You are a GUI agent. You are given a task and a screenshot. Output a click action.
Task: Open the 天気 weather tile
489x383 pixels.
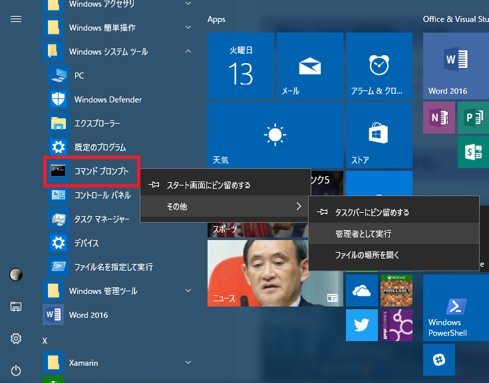pos(275,135)
